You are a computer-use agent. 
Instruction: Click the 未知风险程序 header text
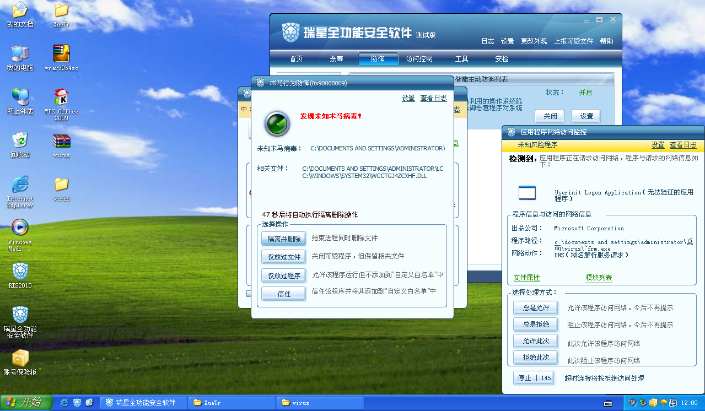tap(537, 145)
